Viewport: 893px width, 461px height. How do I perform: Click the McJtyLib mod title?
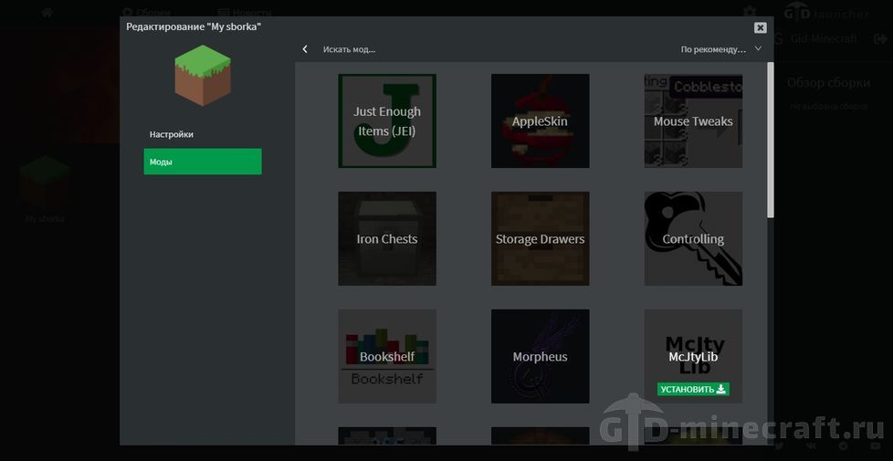pyautogui.click(x=693, y=357)
